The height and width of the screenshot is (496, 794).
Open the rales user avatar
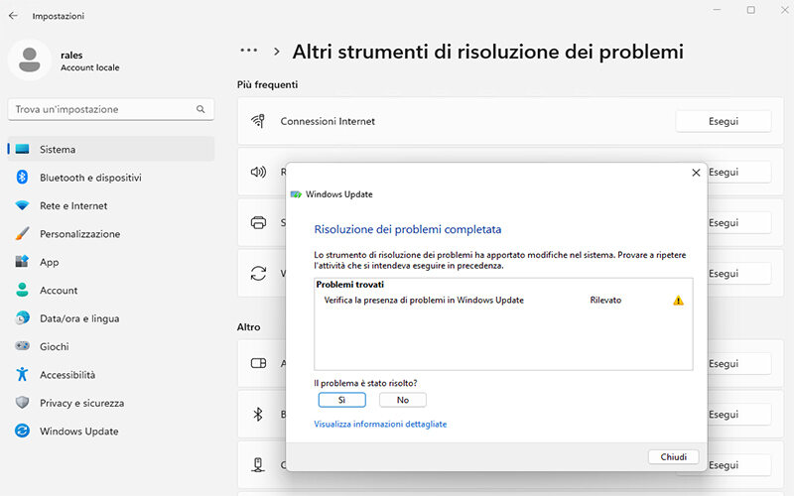coord(30,60)
